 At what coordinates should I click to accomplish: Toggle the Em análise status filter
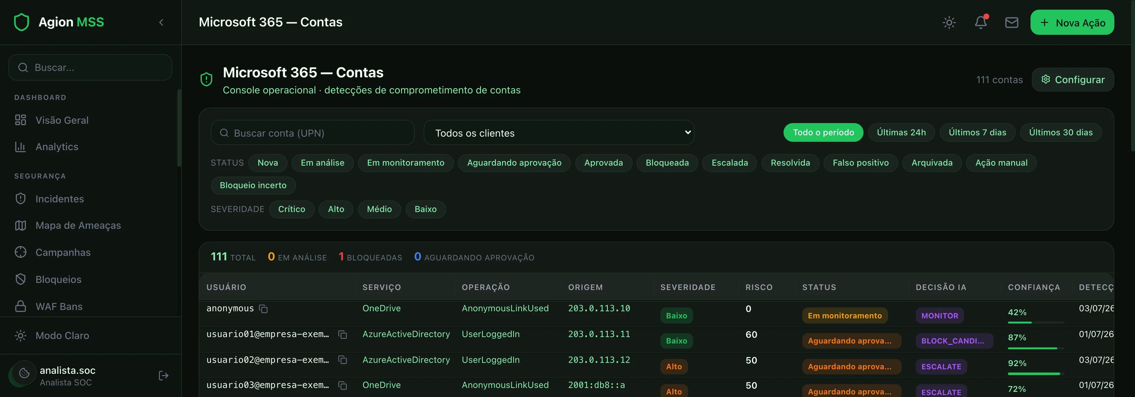(x=322, y=163)
